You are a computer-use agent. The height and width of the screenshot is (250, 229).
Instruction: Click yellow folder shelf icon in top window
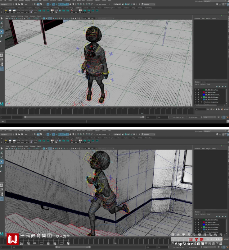[x=6, y=11]
